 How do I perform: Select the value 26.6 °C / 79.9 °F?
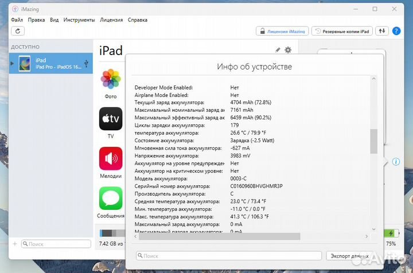pos(248,133)
